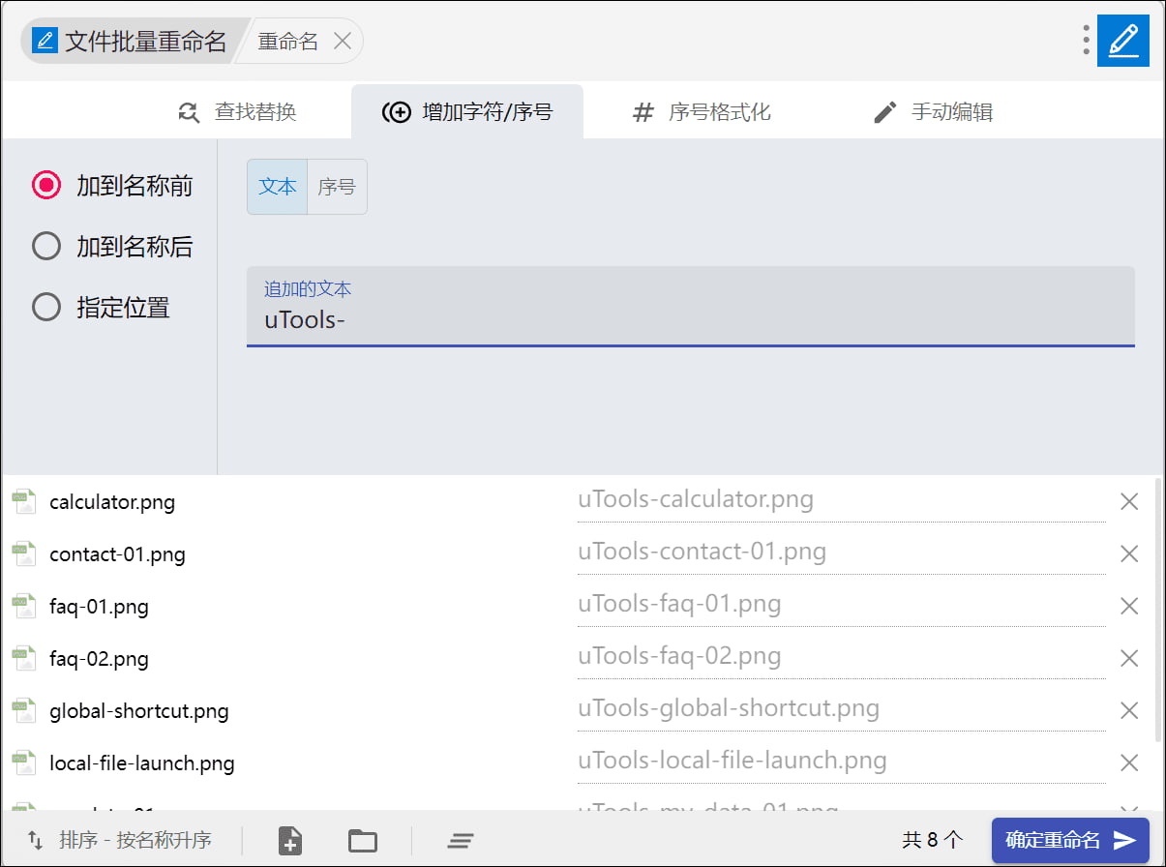Go to the 手动编辑 tab

click(933, 112)
